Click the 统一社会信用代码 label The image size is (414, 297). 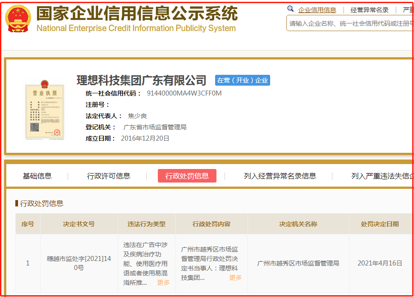(113, 93)
